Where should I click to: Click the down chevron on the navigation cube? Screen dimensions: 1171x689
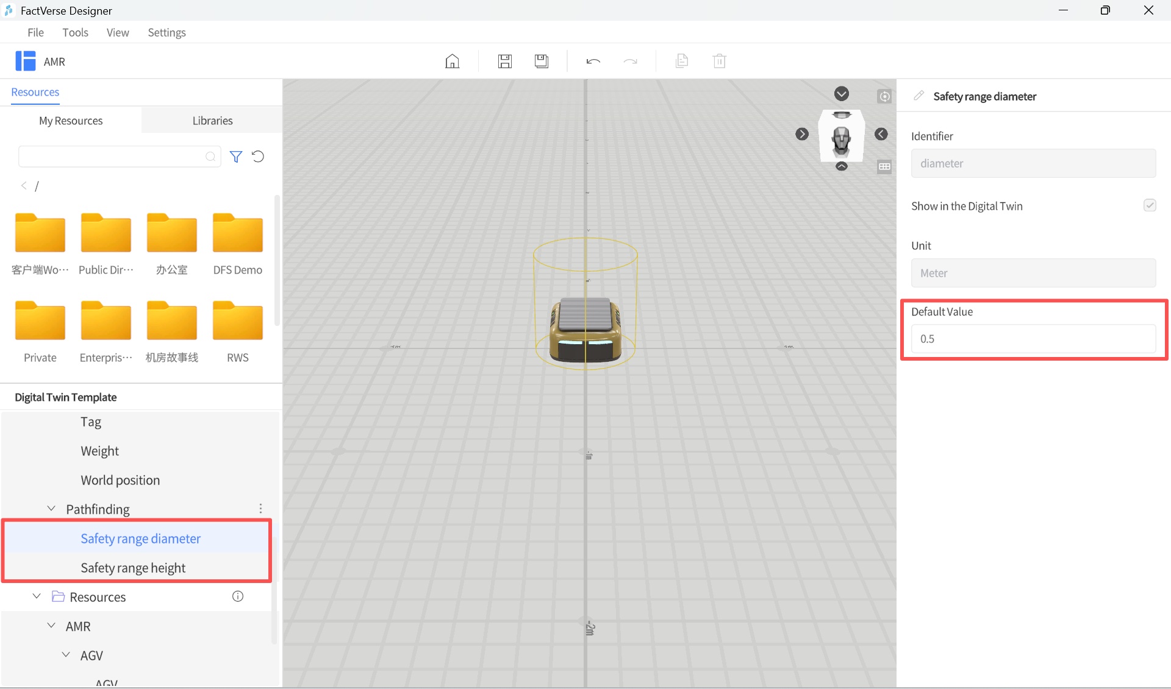(842, 93)
